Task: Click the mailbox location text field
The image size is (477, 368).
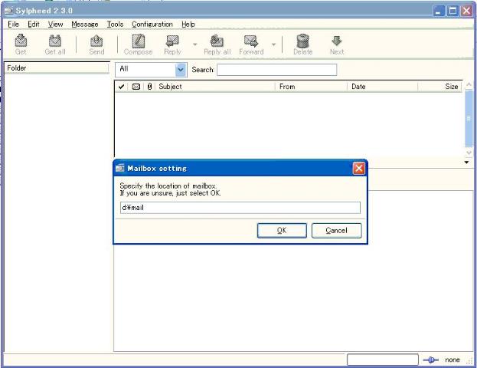Action: [240, 208]
